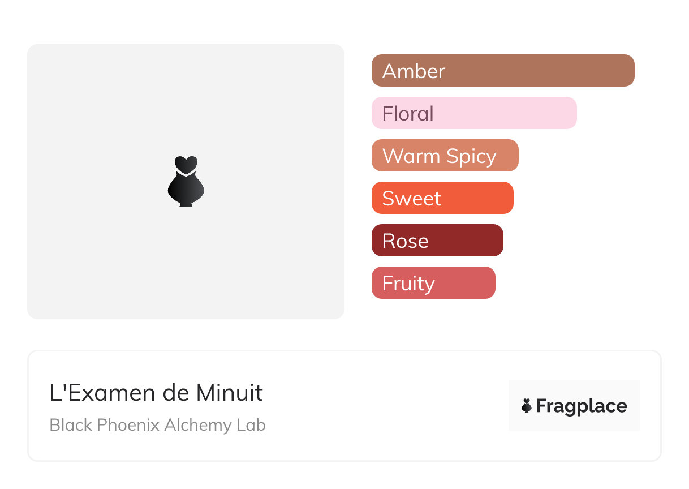Click the "Sweet" text label
689x489 pixels.
pyautogui.click(x=411, y=199)
